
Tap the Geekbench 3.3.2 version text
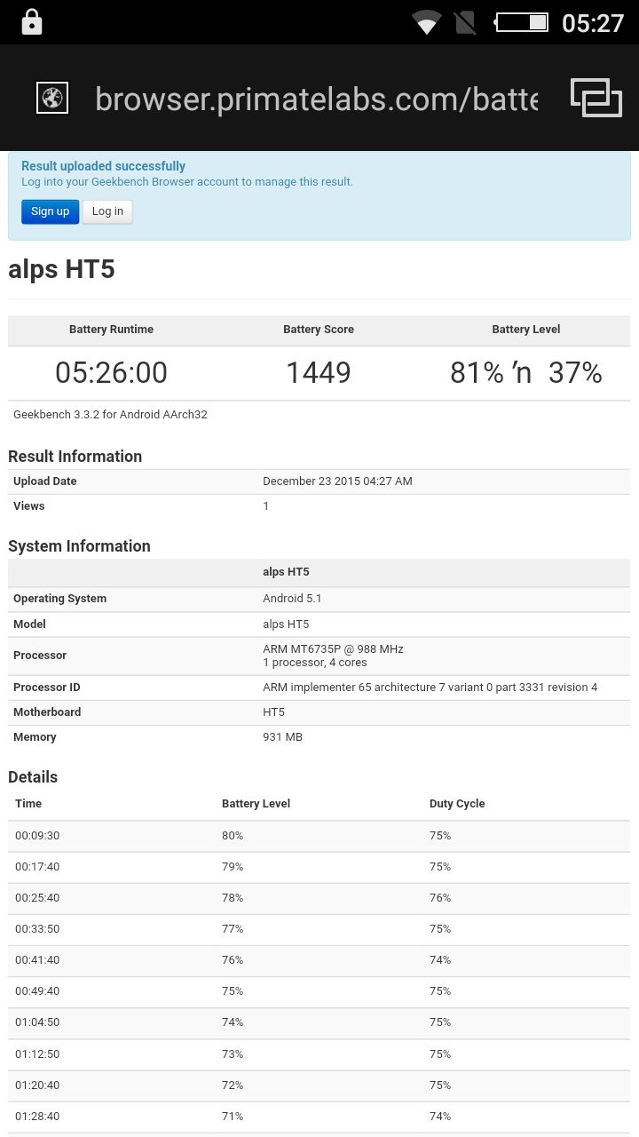[110, 415]
